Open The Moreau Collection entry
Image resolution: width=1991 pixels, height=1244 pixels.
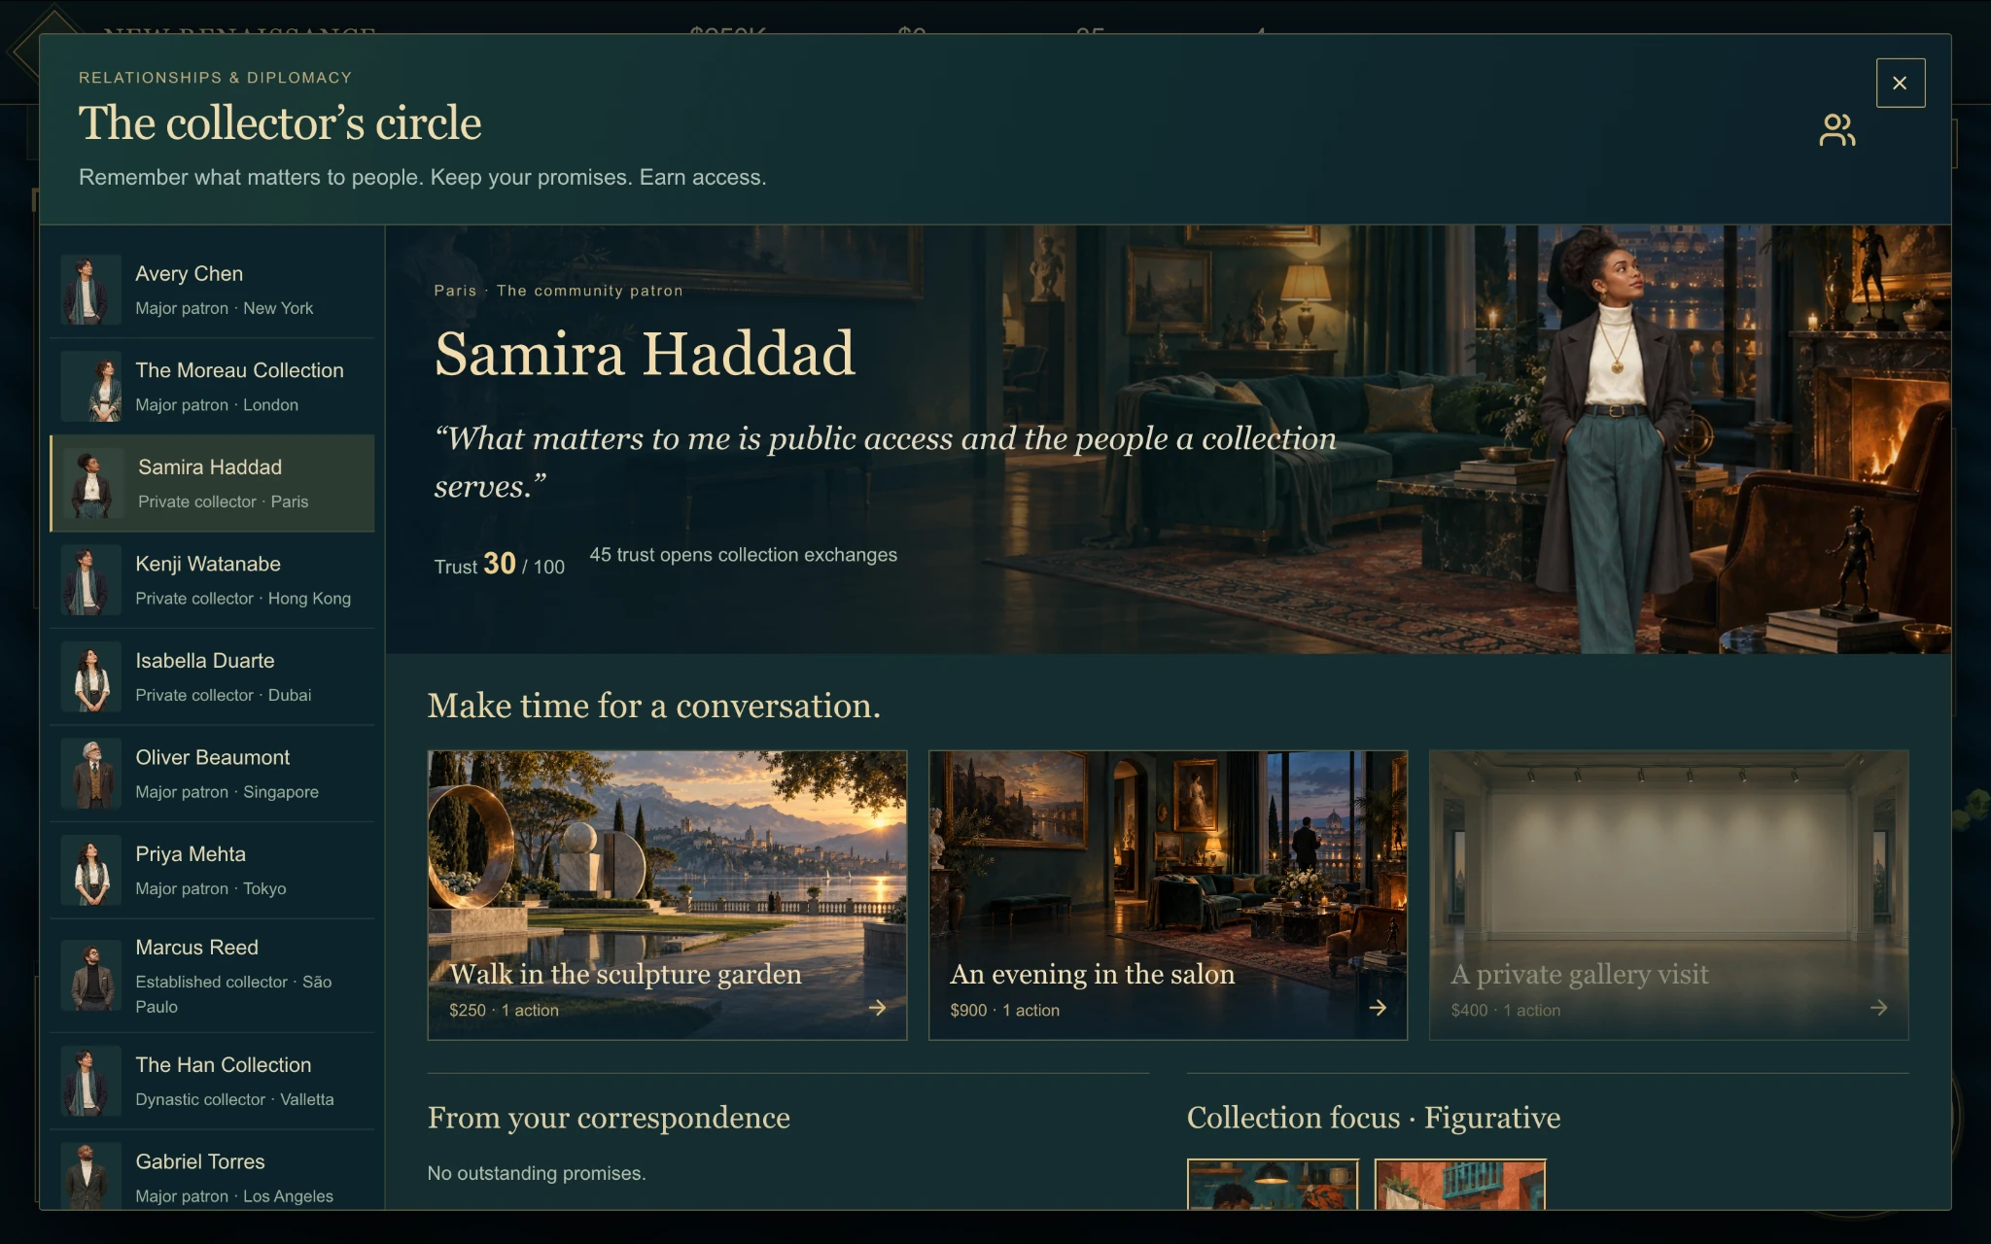click(212, 387)
